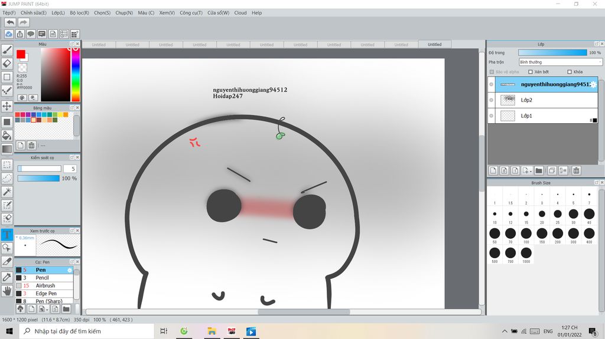Pick the Magic Wand selection tool
605x339 pixels.
click(7, 192)
